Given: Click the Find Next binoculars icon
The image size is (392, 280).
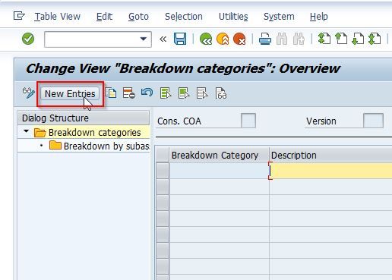Looking at the screenshot, I should [299, 39].
